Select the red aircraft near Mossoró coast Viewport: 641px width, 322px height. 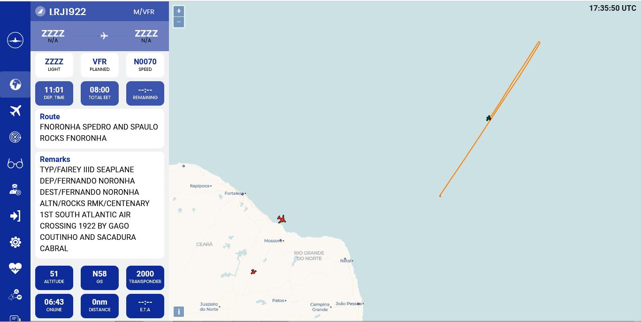[x=282, y=219]
